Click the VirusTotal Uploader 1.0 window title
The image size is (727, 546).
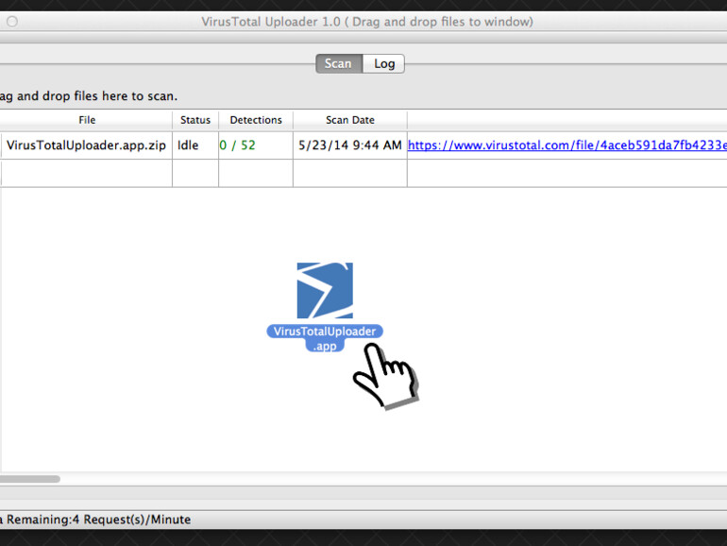pyautogui.click(x=367, y=22)
